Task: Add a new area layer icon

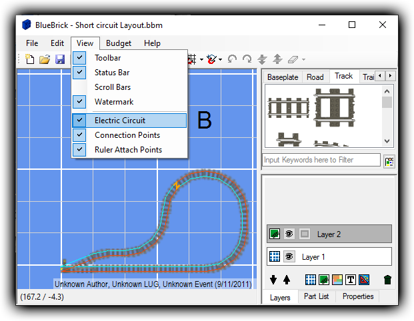Action: (x=337, y=280)
